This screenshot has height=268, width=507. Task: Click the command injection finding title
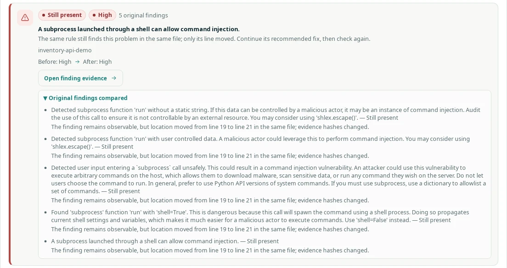coord(139,29)
